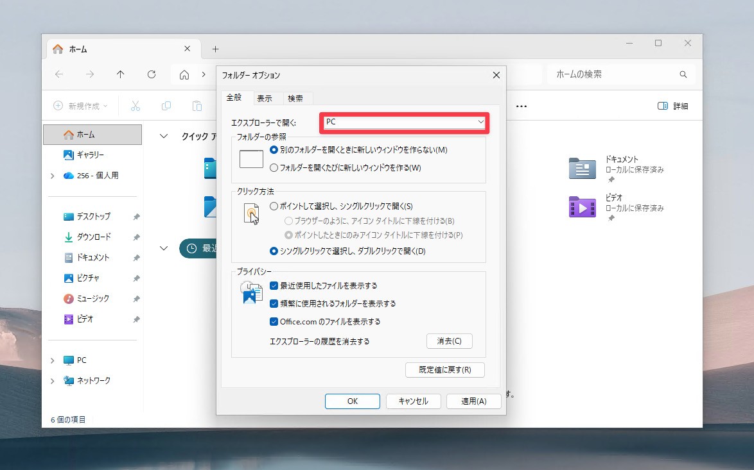This screenshot has height=470, width=754.
Task: Select the ホーム tab in Explorer
Action: pos(124,49)
